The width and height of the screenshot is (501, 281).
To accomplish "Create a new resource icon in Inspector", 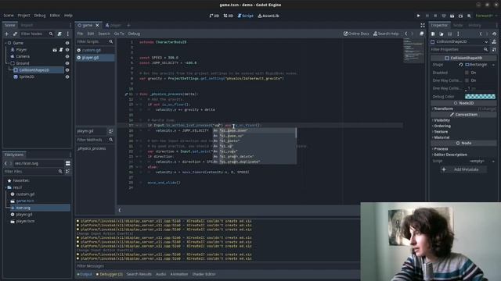I will 433,34.
